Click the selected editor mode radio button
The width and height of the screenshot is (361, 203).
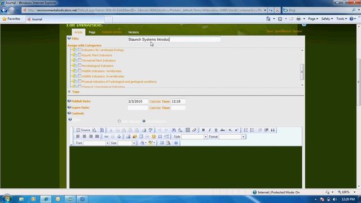pos(144,121)
